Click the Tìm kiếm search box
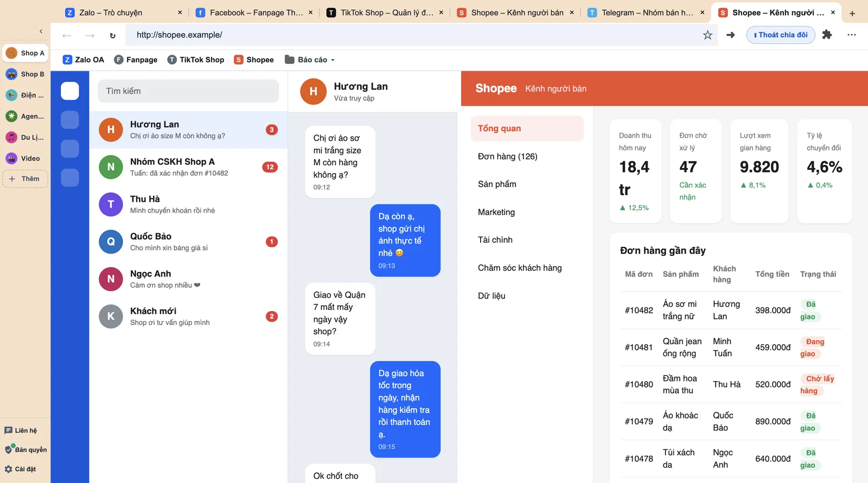The image size is (868, 483). tap(188, 91)
